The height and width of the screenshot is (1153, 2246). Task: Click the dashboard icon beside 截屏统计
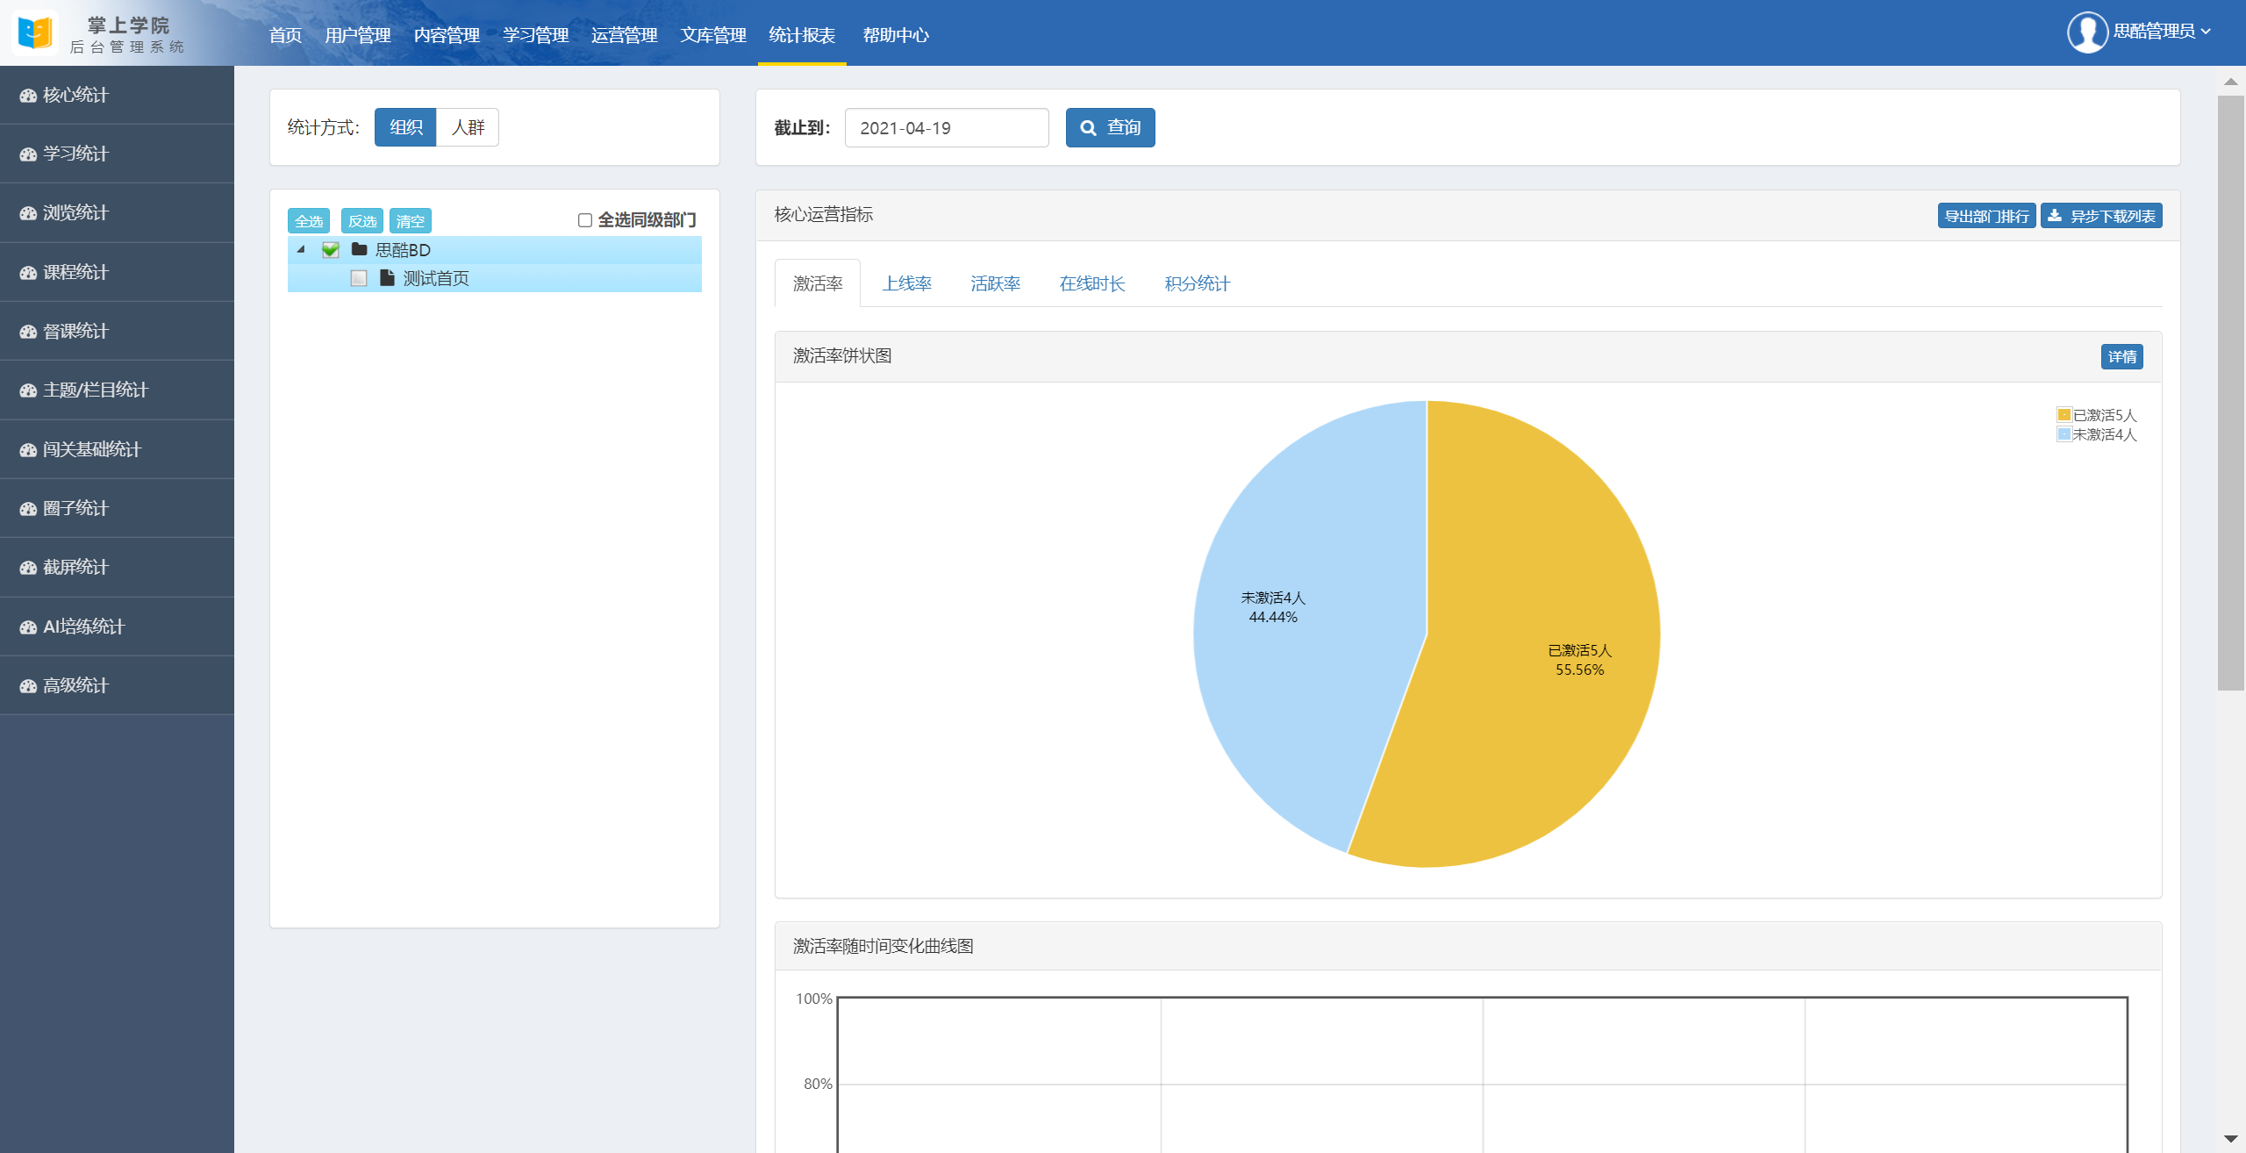click(x=28, y=568)
